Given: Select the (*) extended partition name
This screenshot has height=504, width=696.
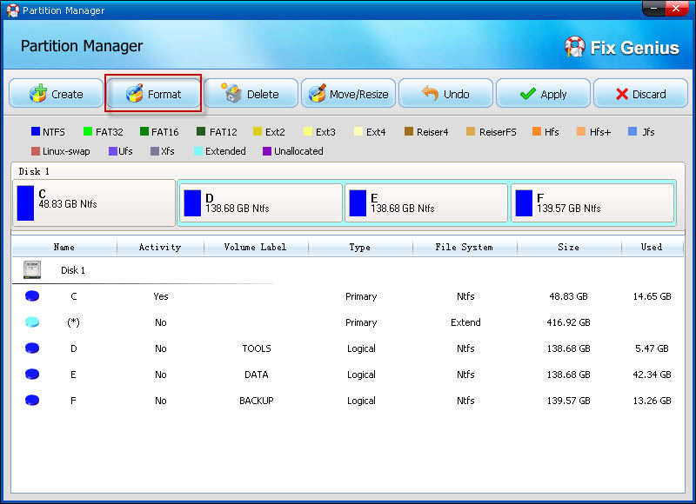Looking at the screenshot, I should (74, 322).
